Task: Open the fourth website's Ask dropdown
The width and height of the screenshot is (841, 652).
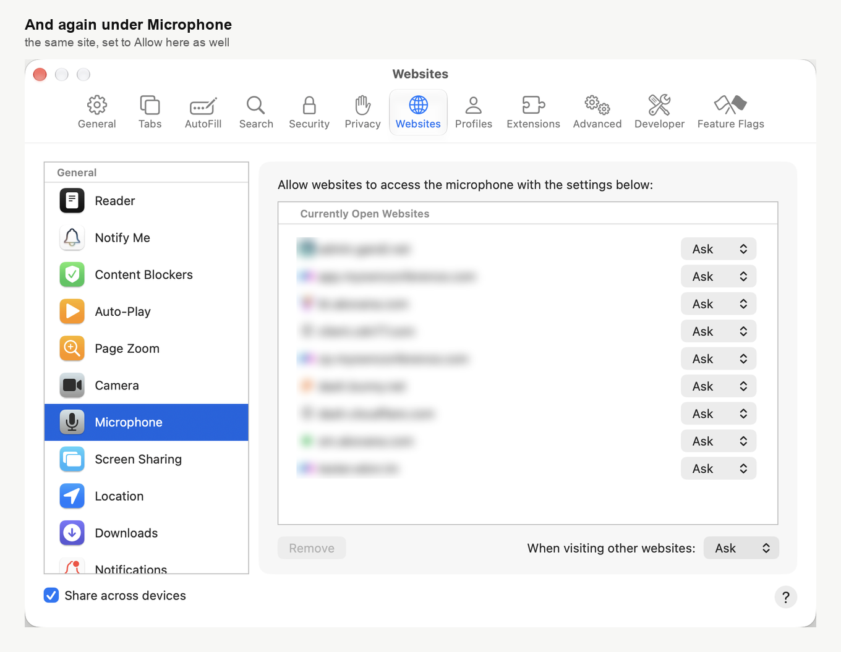Action: pyautogui.click(x=719, y=331)
